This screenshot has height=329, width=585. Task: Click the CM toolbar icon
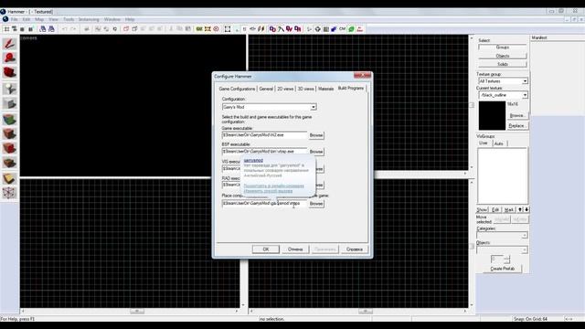tap(342, 29)
